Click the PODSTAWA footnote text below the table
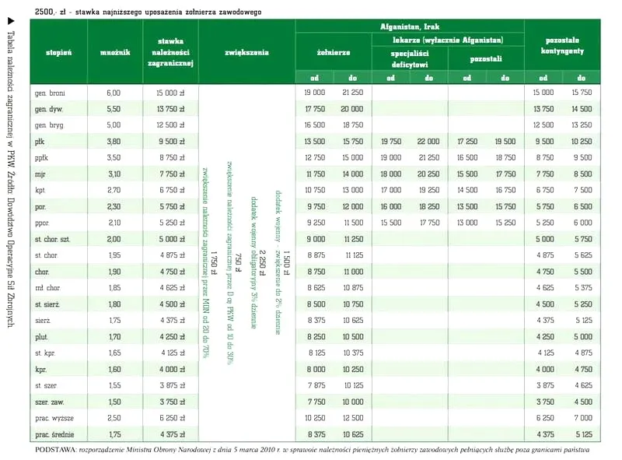 pyautogui.click(x=311, y=450)
